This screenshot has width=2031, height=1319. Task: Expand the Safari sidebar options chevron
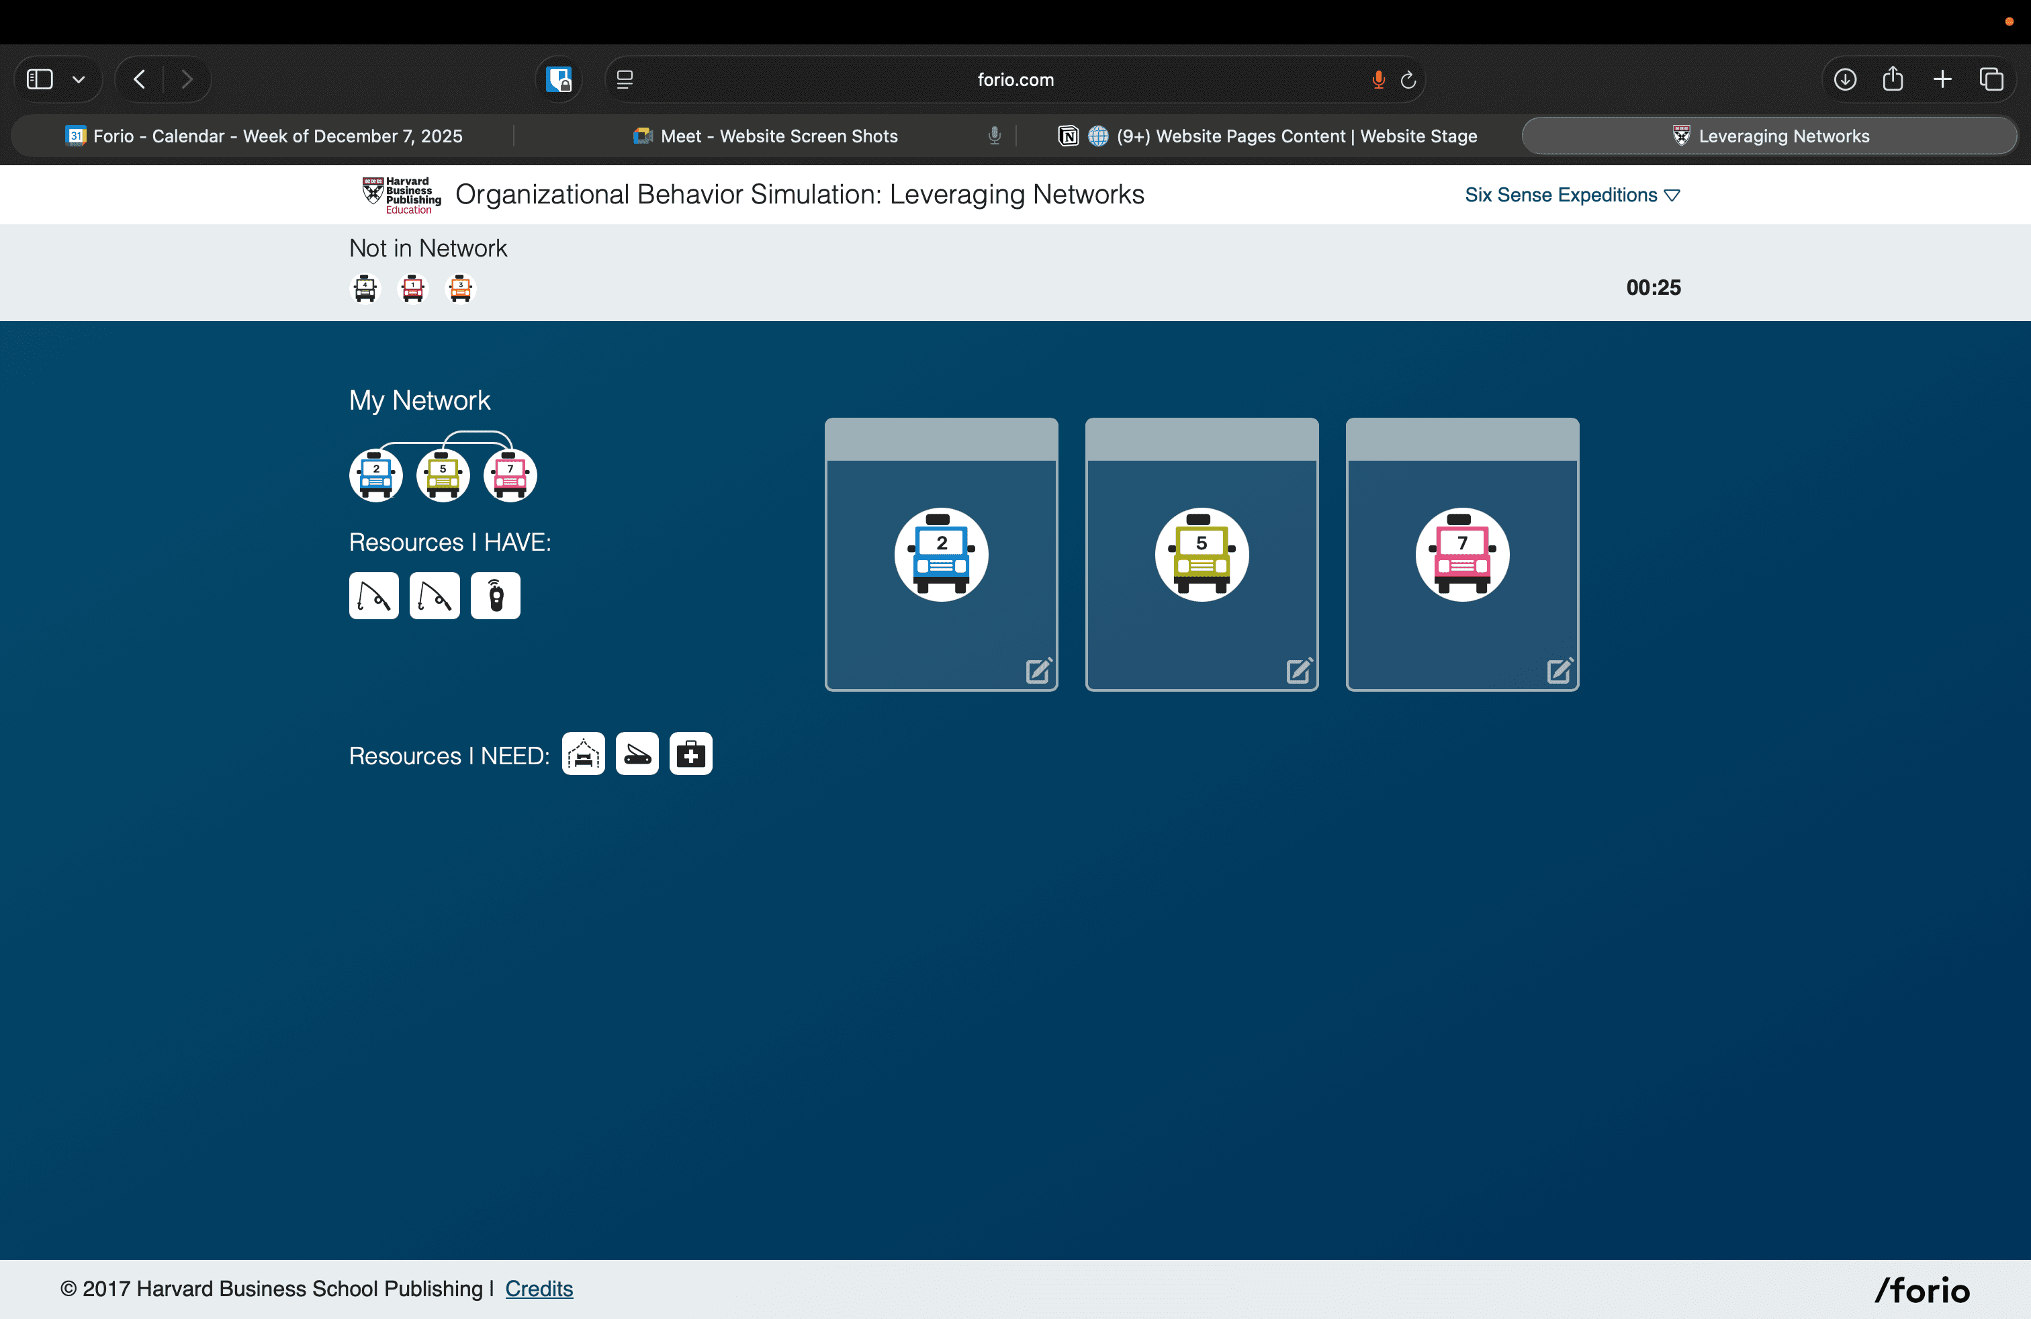79,79
